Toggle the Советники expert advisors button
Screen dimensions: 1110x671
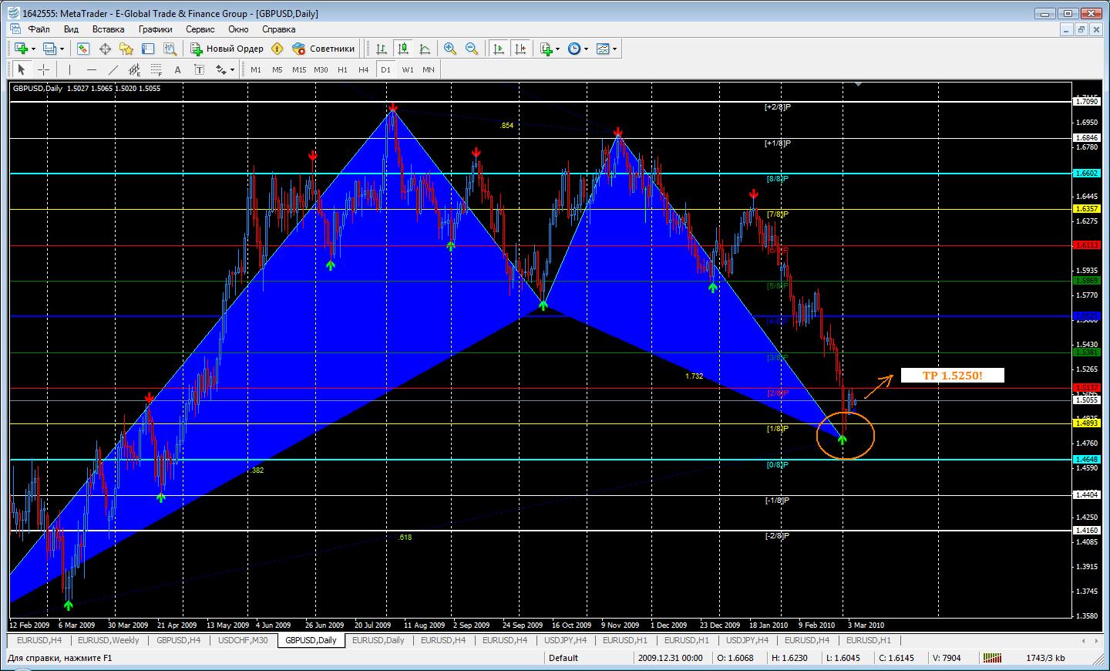point(324,49)
